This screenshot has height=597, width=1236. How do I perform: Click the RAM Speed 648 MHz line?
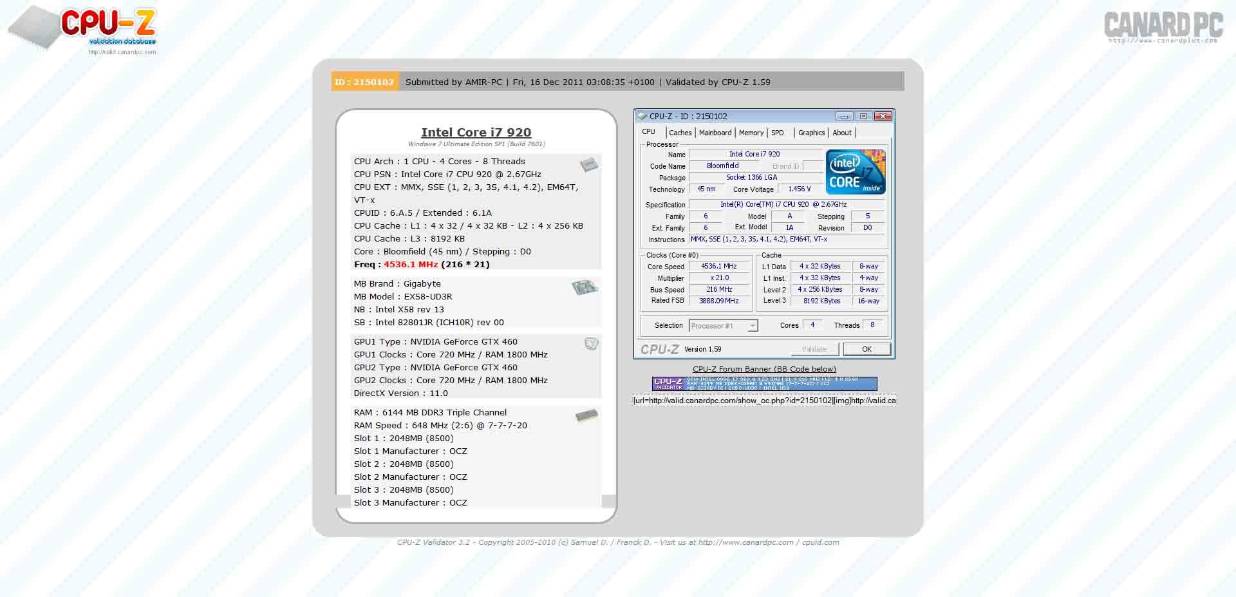pyautogui.click(x=440, y=425)
